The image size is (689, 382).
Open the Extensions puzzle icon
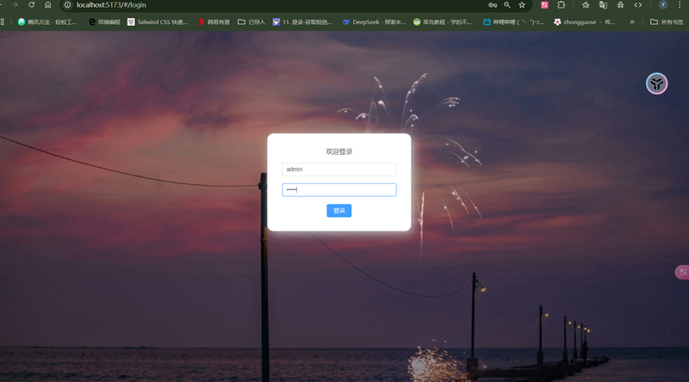click(x=562, y=5)
